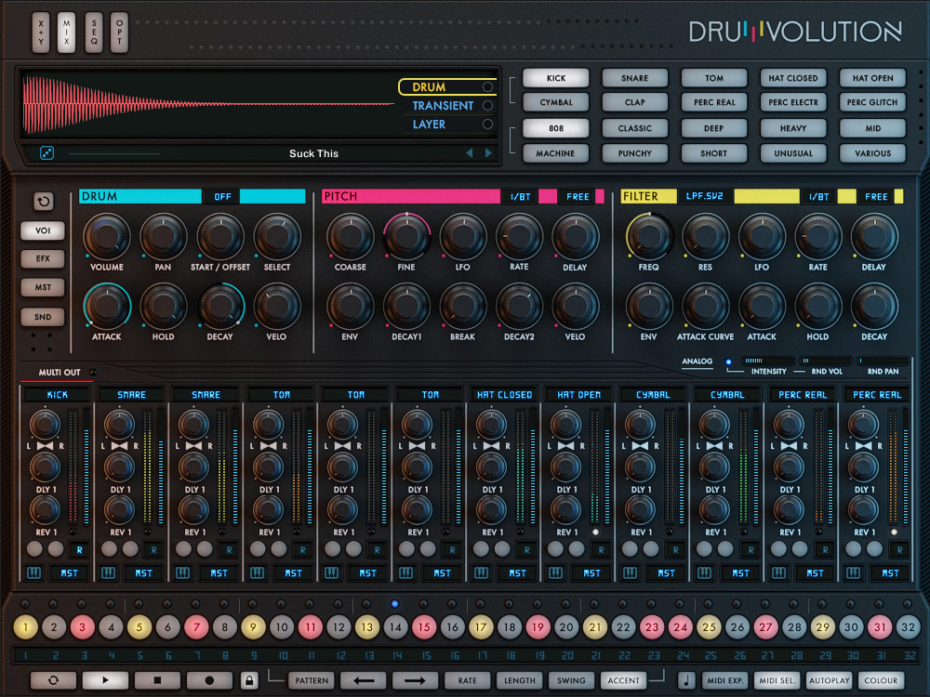Screen dimensions: 930x697
Task: Open the EFX effects panel
Action: pyautogui.click(x=41, y=258)
